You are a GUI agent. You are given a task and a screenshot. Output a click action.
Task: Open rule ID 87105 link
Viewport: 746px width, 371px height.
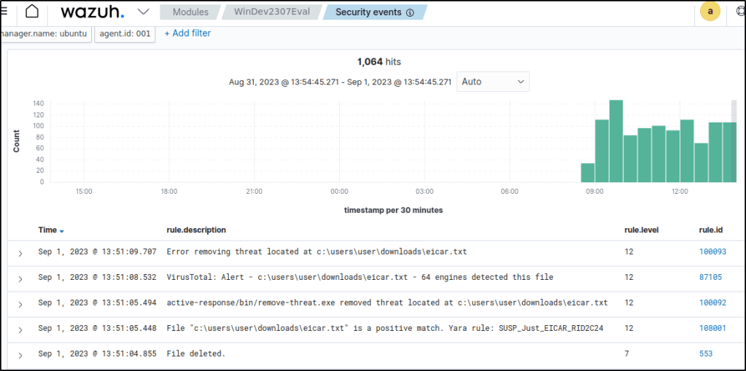coord(710,278)
